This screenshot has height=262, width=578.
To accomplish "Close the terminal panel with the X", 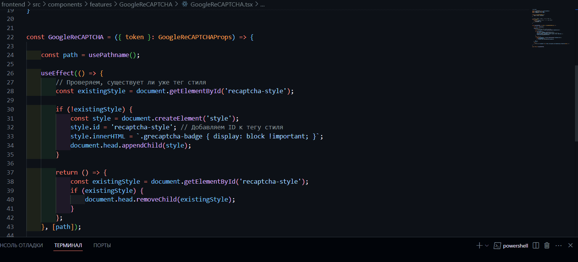I will point(570,245).
